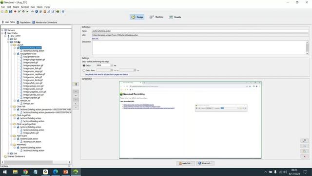Viewport: 312px width, 176px height.
Task: Click the user path icon button above arrows
Action: pos(76,84)
